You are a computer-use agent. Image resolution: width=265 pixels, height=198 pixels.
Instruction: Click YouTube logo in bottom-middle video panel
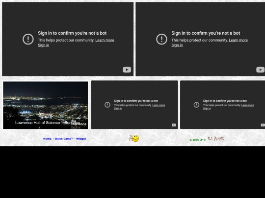tap(174, 125)
